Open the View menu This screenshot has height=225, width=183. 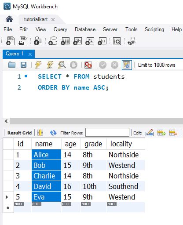(x=41, y=29)
